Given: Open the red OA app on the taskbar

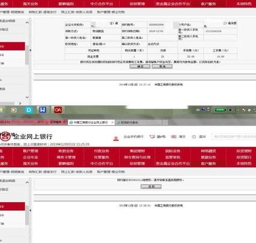Looking at the screenshot, I should 58,110.
